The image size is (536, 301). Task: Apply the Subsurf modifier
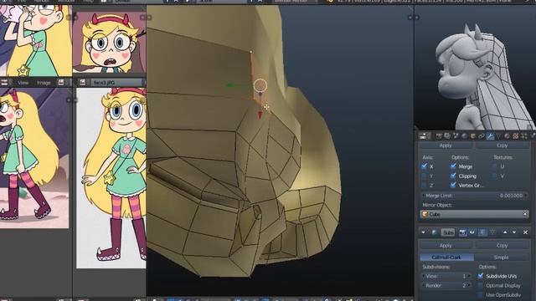(x=446, y=245)
